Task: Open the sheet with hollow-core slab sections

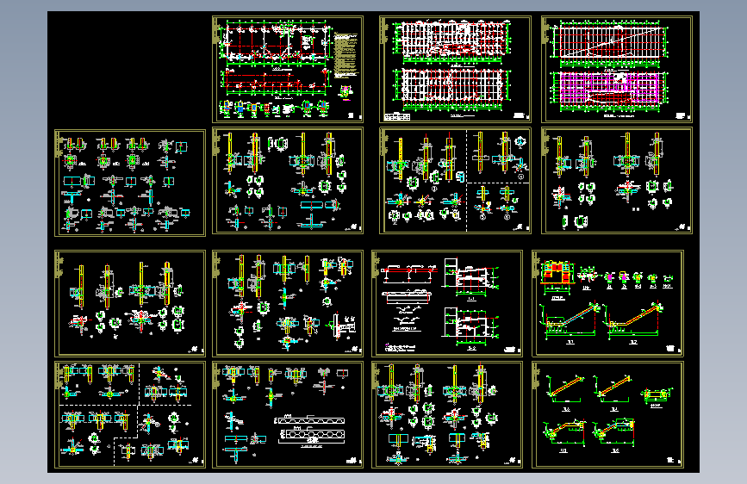Action: pos(287,414)
